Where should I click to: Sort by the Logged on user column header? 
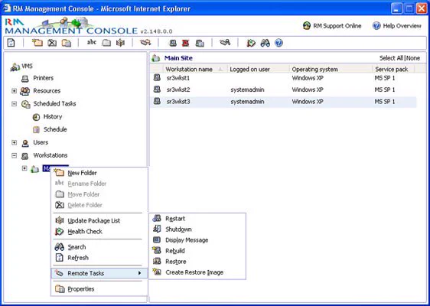pyautogui.click(x=259, y=70)
